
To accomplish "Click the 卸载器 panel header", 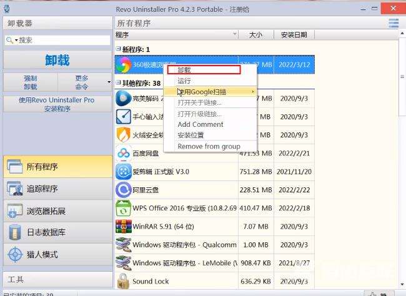I will [58, 23].
